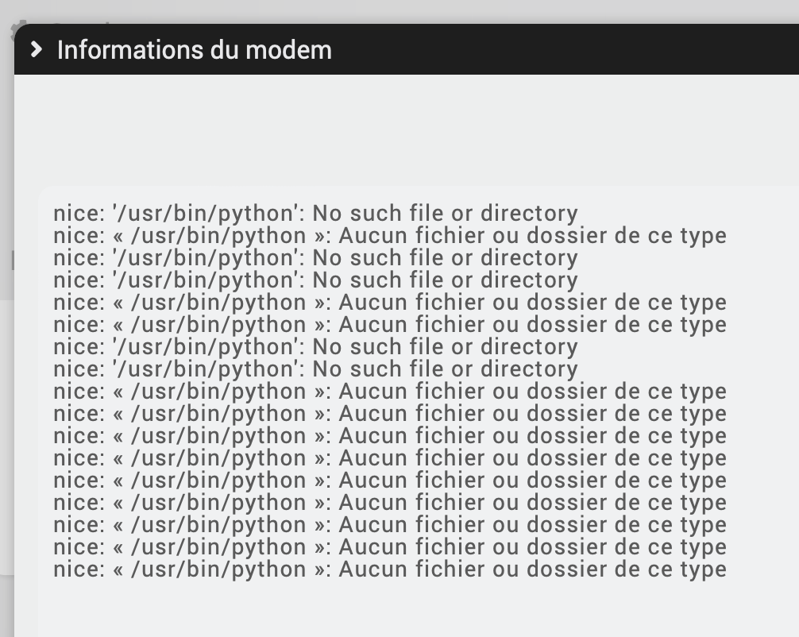
Task: Click the ninth 'Aucun fichier ou dossier' line
Action: [x=389, y=503]
